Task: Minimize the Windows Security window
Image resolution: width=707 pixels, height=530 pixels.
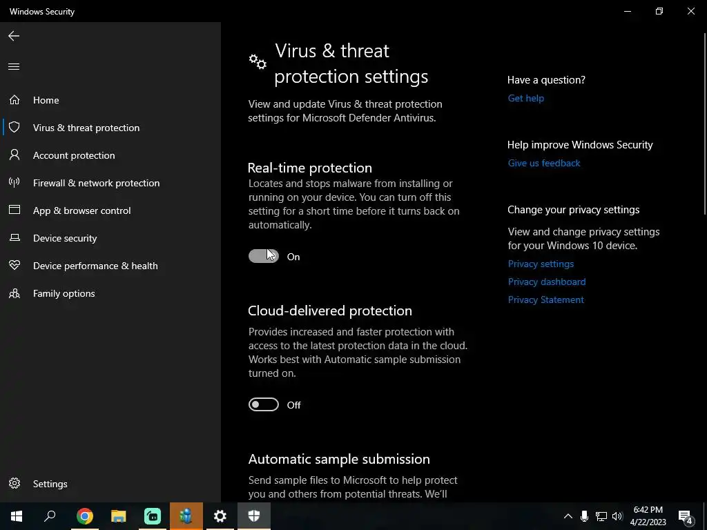Action: (627, 11)
